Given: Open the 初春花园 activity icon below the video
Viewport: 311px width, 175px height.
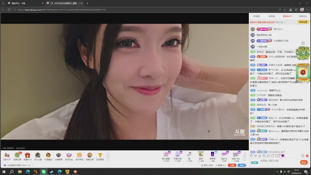Looking at the screenshot, I should (x=17, y=156).
